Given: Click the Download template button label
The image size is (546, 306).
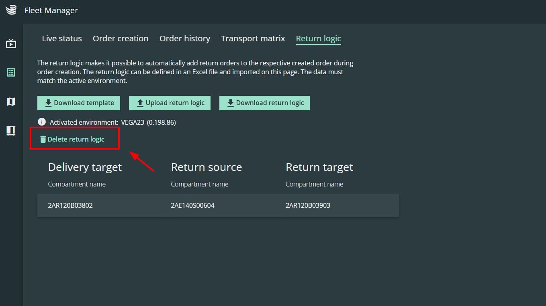Looking at the screenshot, I should click(x=84, y=103).
